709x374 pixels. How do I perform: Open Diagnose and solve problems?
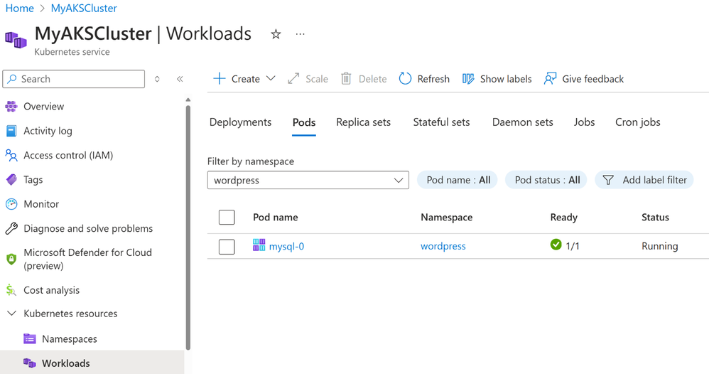pos(87,229)
